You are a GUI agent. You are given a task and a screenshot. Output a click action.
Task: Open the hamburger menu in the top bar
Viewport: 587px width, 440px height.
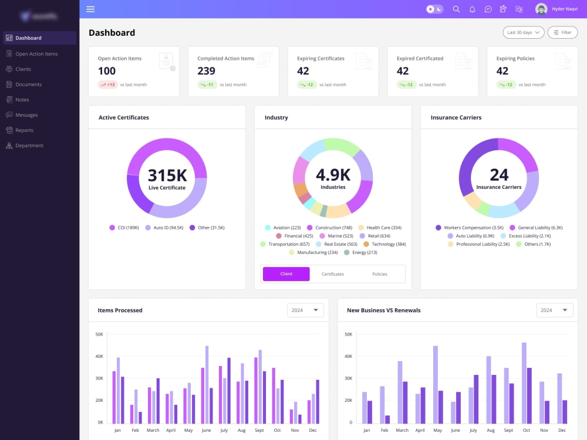(x=90, y=9)
